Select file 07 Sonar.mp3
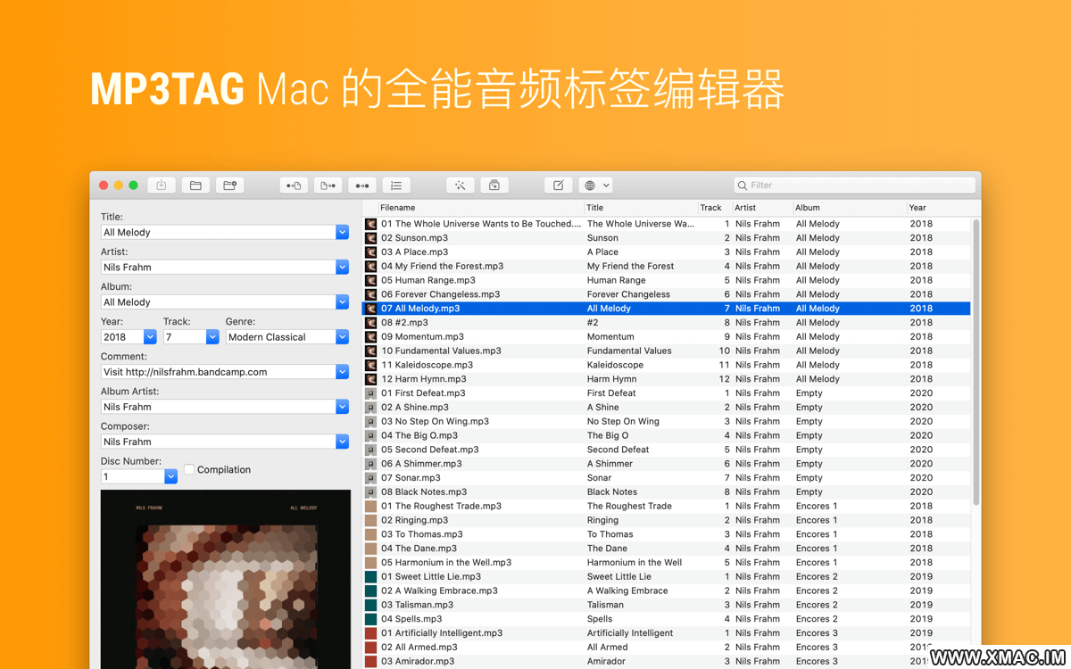The height and width of the screenshot is (669, 1071). [411, 478]
